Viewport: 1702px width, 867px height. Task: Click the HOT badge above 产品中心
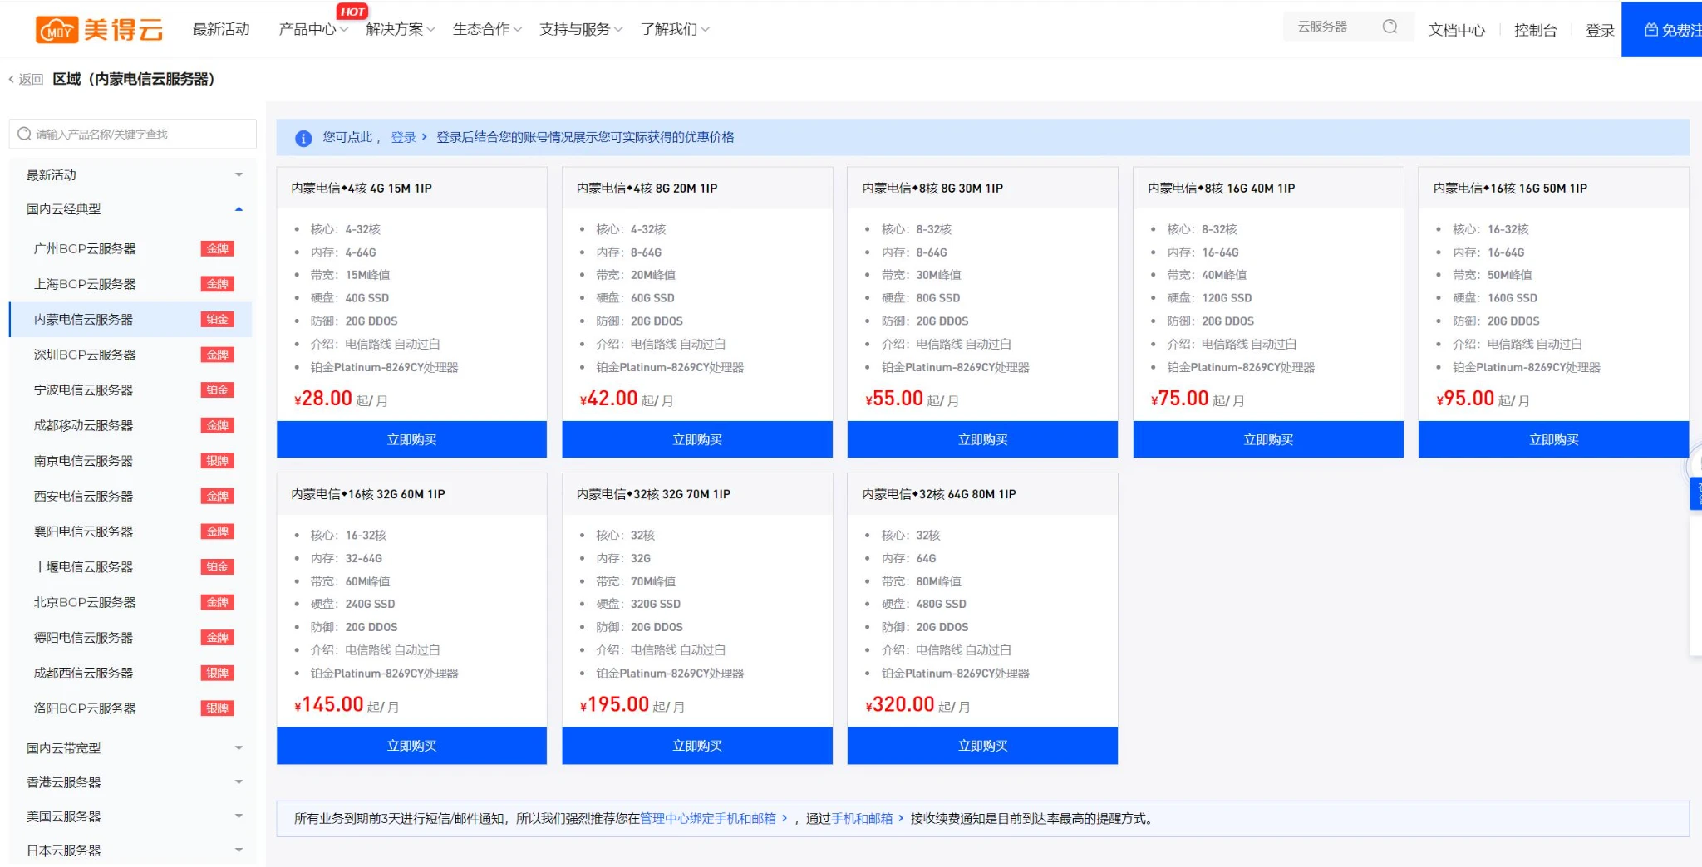click(352, 12)
